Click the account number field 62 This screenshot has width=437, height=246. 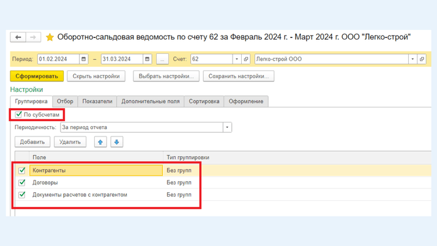[x=212, y=59]
